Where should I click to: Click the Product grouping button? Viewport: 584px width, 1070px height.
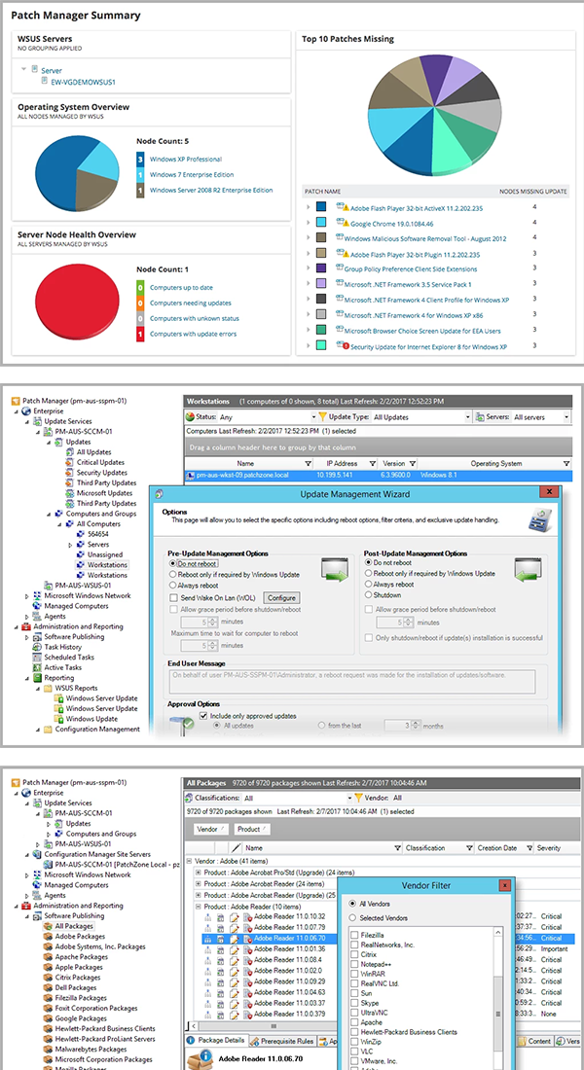[x=252, y=829]
